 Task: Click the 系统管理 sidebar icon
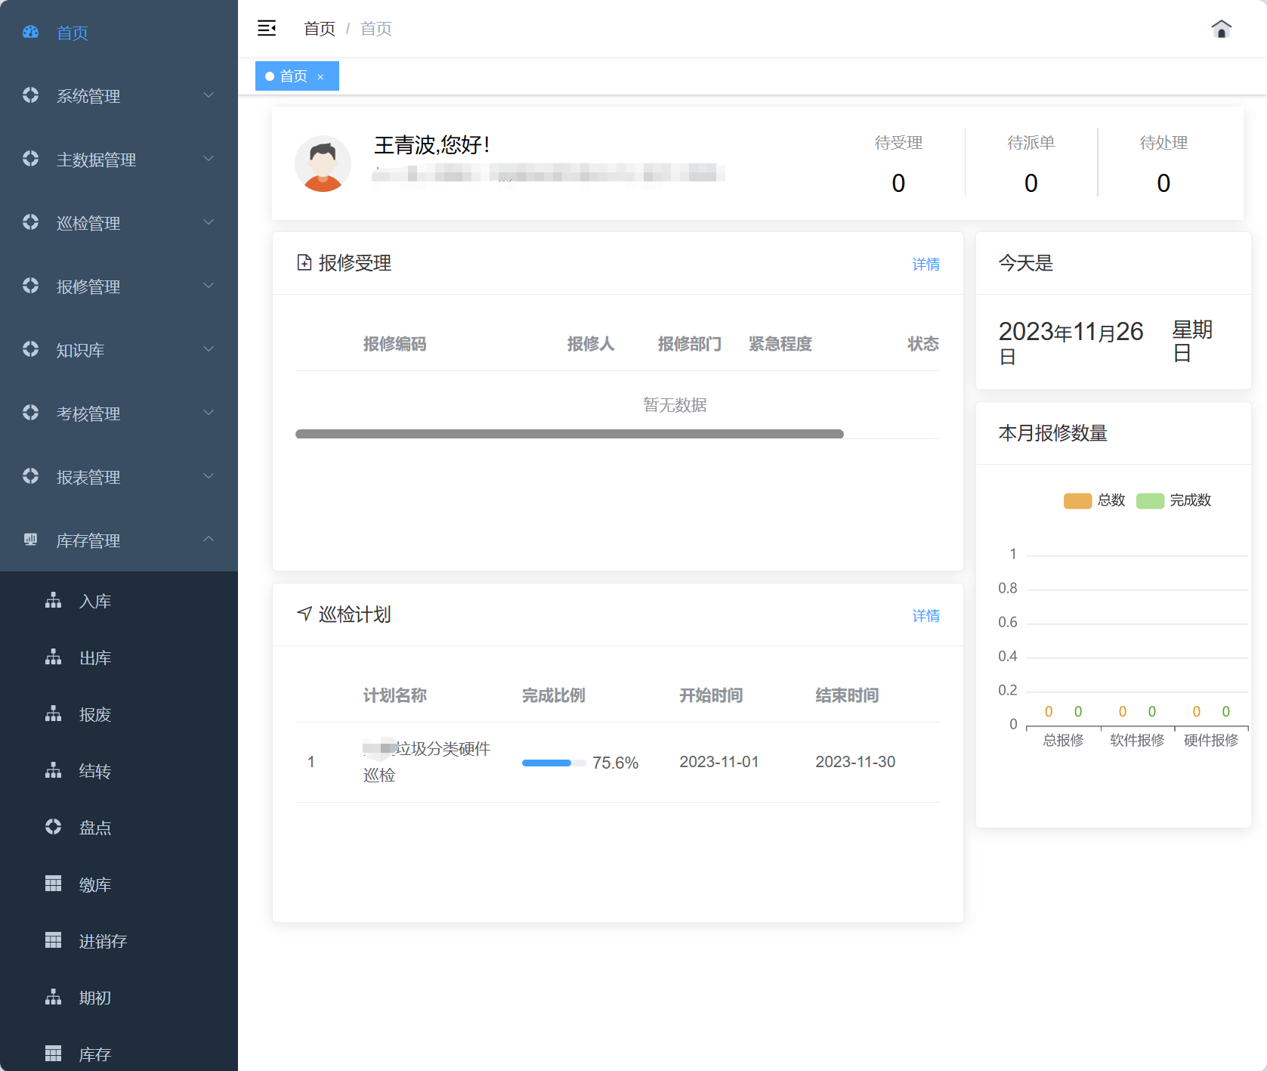click(30, 95)
